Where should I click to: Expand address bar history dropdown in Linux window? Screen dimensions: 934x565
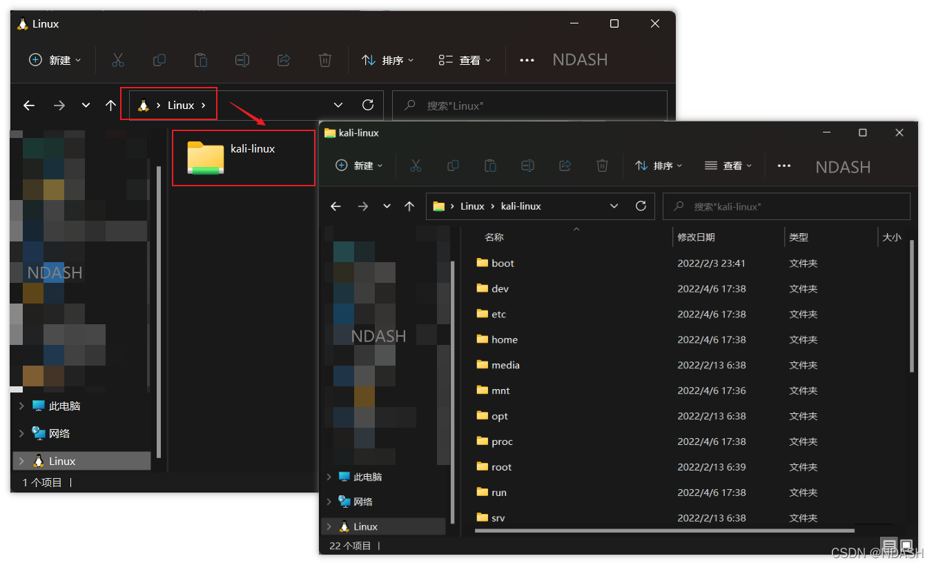(x=338, y=106)
